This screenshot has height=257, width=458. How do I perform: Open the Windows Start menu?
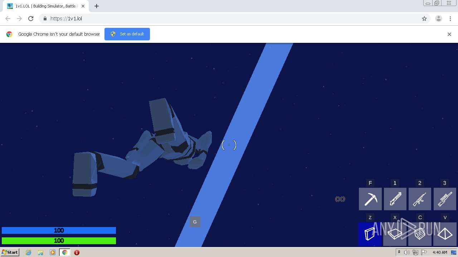pos(10,252)
